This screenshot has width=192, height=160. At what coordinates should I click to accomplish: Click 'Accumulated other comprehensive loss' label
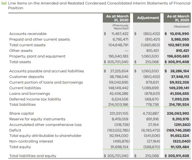45,125
